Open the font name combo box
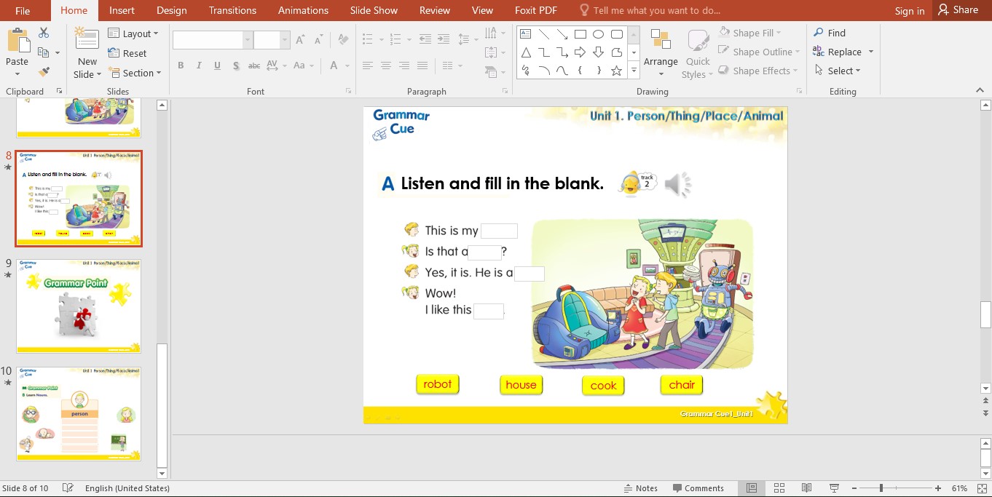This screenshot has height=497, width=992. [212, 40]
